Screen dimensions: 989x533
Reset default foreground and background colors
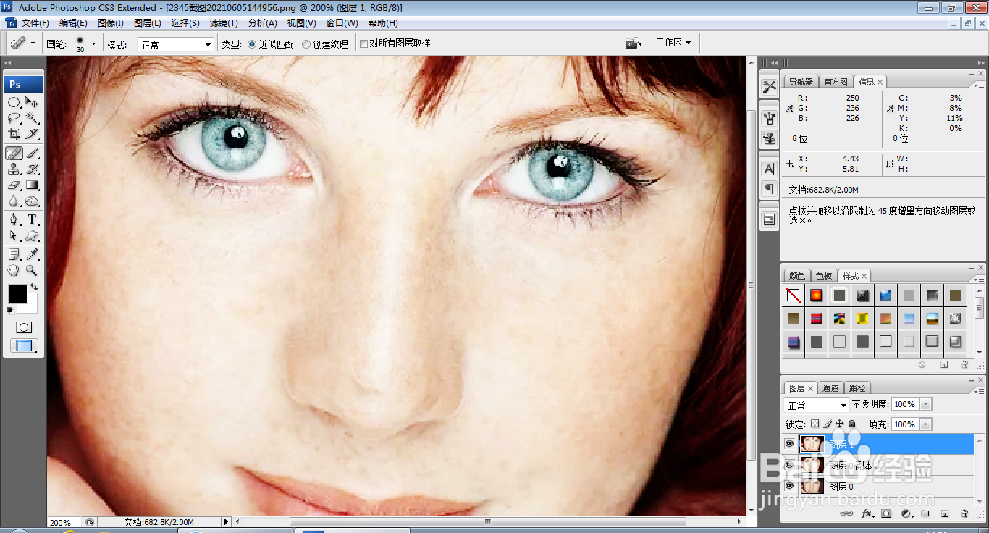11,311
